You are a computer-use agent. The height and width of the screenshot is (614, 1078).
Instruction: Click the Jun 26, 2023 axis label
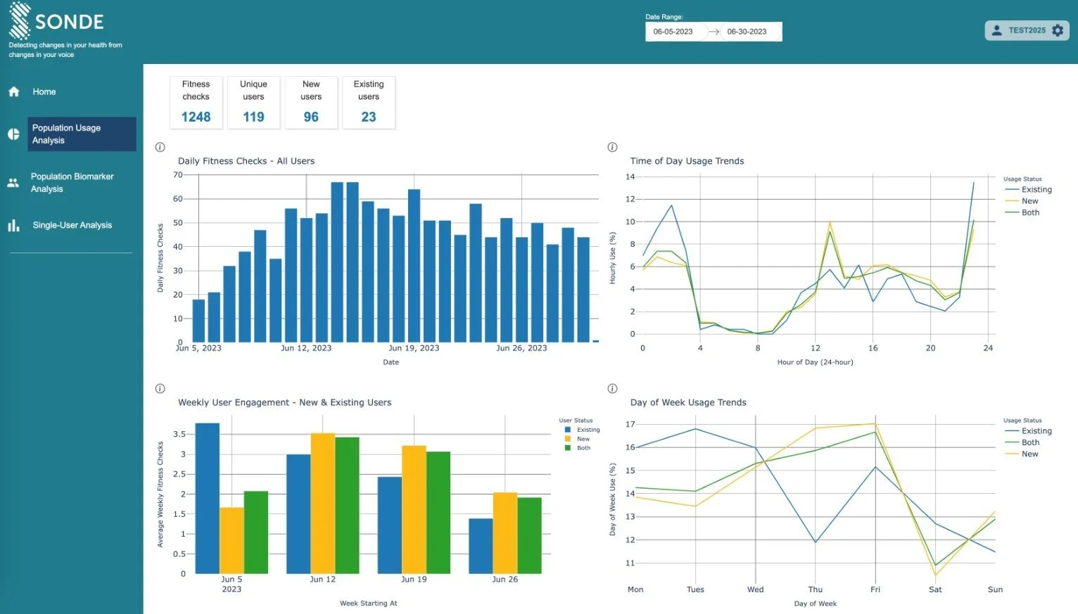click(521, 348)
